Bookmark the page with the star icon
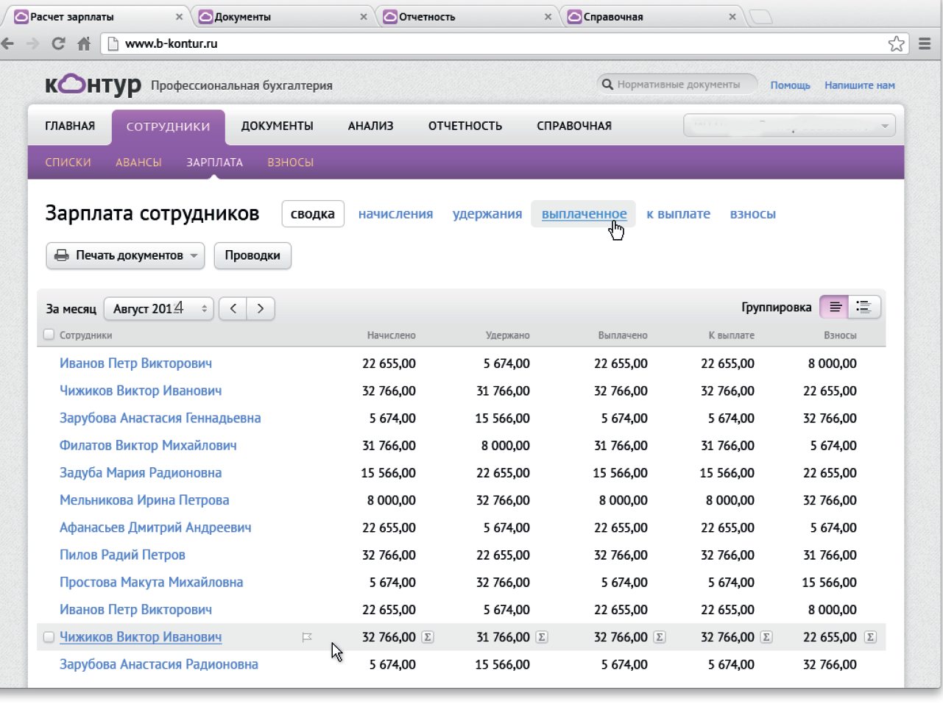Screen dimensions: 943x704 [896, 43]
